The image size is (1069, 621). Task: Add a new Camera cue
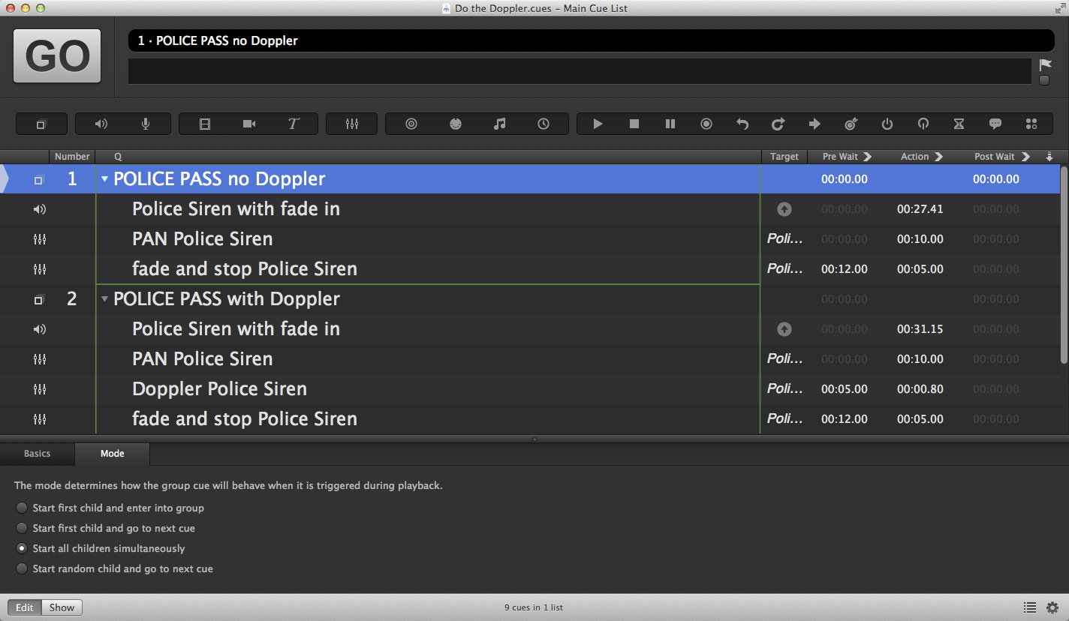point(249,124)
